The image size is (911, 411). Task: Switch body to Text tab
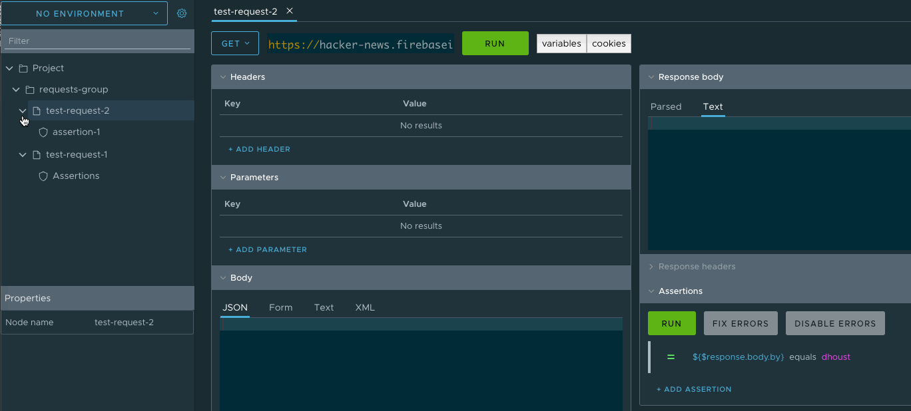coord(324,307)
